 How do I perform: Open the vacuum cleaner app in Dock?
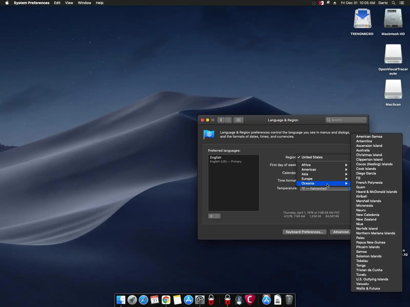(239, 300)
